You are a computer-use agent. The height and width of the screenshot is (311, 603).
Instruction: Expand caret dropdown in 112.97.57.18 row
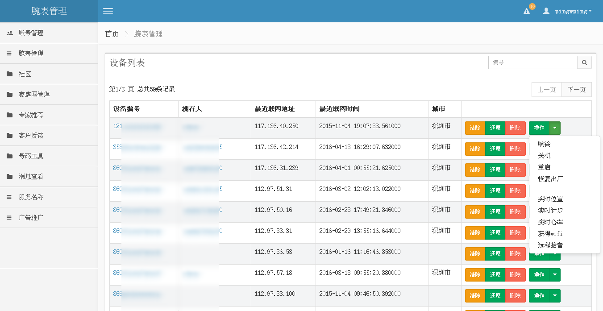click(555, 275)
